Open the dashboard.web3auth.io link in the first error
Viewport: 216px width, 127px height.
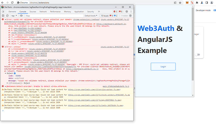111,24
